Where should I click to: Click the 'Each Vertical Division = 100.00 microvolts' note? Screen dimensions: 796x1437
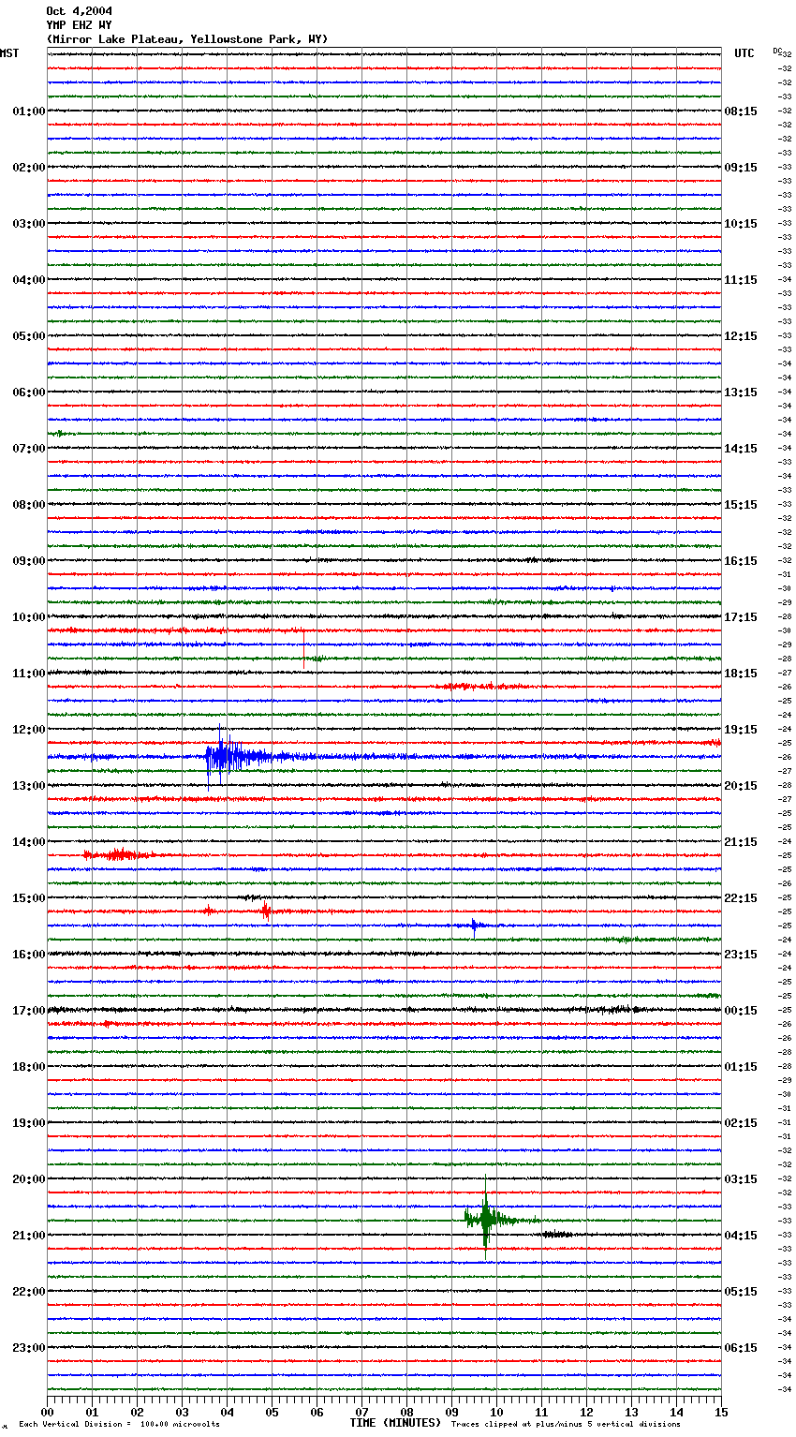coord(119,1425)
